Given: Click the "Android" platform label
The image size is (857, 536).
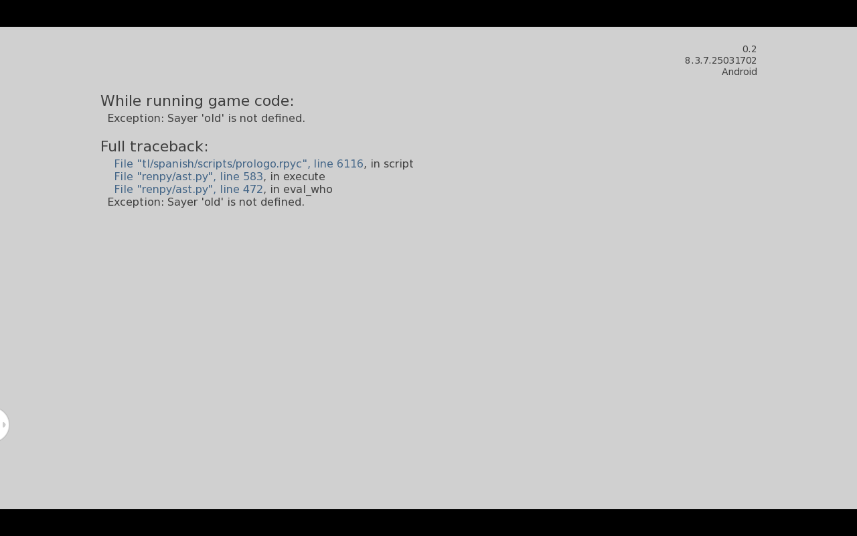Looking at the screenshot, I should pyautogui.click(x=739, y=72).
